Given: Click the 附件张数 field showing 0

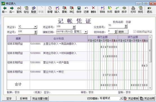Looking at the screenshot, I should [111, 32].
